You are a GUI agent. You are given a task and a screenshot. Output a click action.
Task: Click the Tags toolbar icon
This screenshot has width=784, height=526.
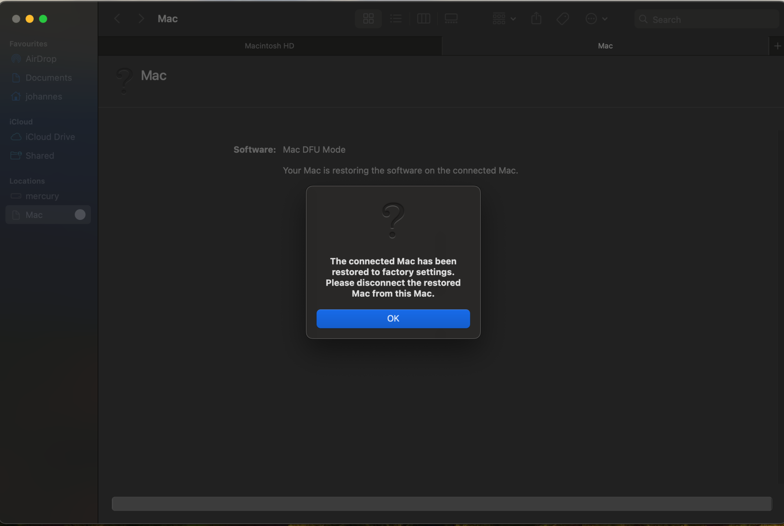coord(563,19)
